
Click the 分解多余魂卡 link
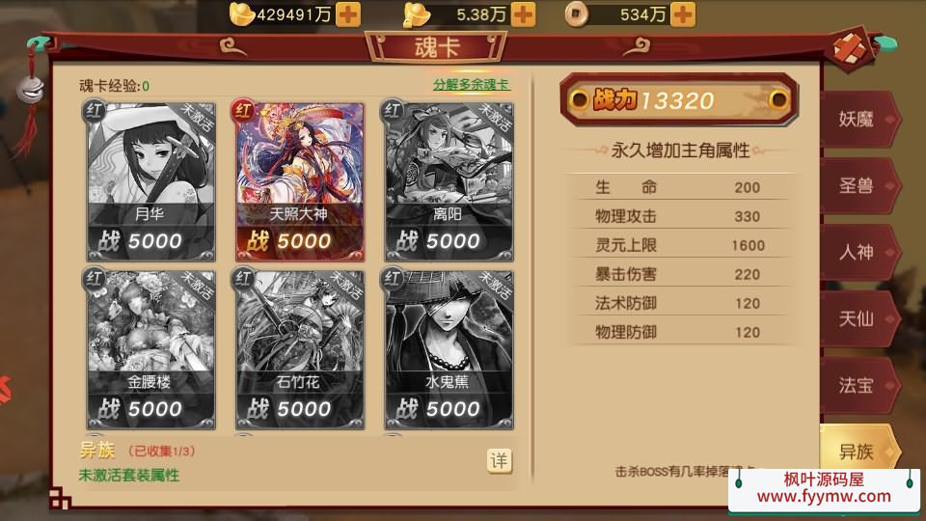click(472, 85)
